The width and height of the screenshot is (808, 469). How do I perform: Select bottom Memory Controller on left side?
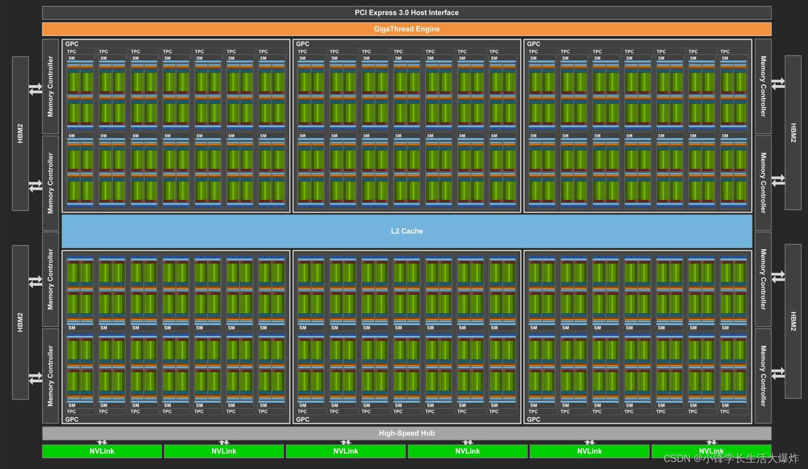pyautogui.click(x=51, y=376)
